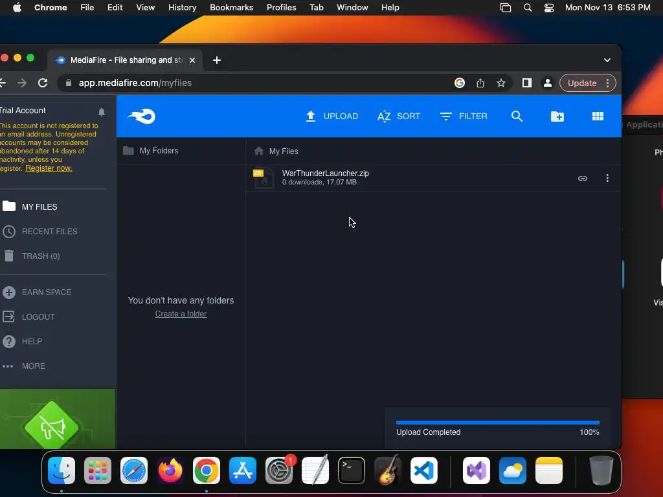
Task: Expand the MORE sidebar section
Action: (x=23, y=366)
